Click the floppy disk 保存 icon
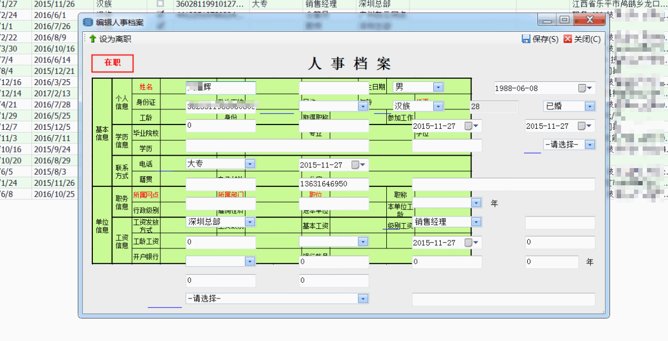Screen dimensions: 668x341 [x=526, y=39]
